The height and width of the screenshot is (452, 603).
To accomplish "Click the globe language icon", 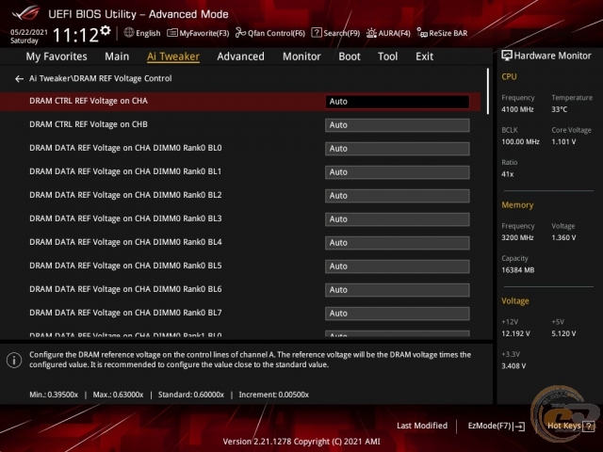I will (x=129, y=33).
